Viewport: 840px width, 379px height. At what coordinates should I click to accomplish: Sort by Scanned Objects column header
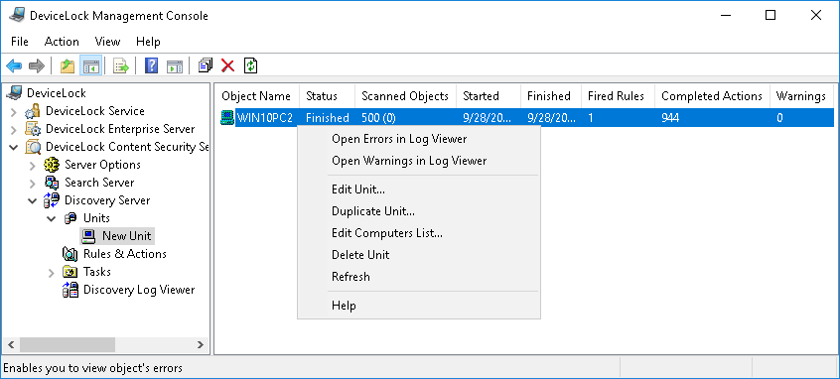(x=405, y=96)
